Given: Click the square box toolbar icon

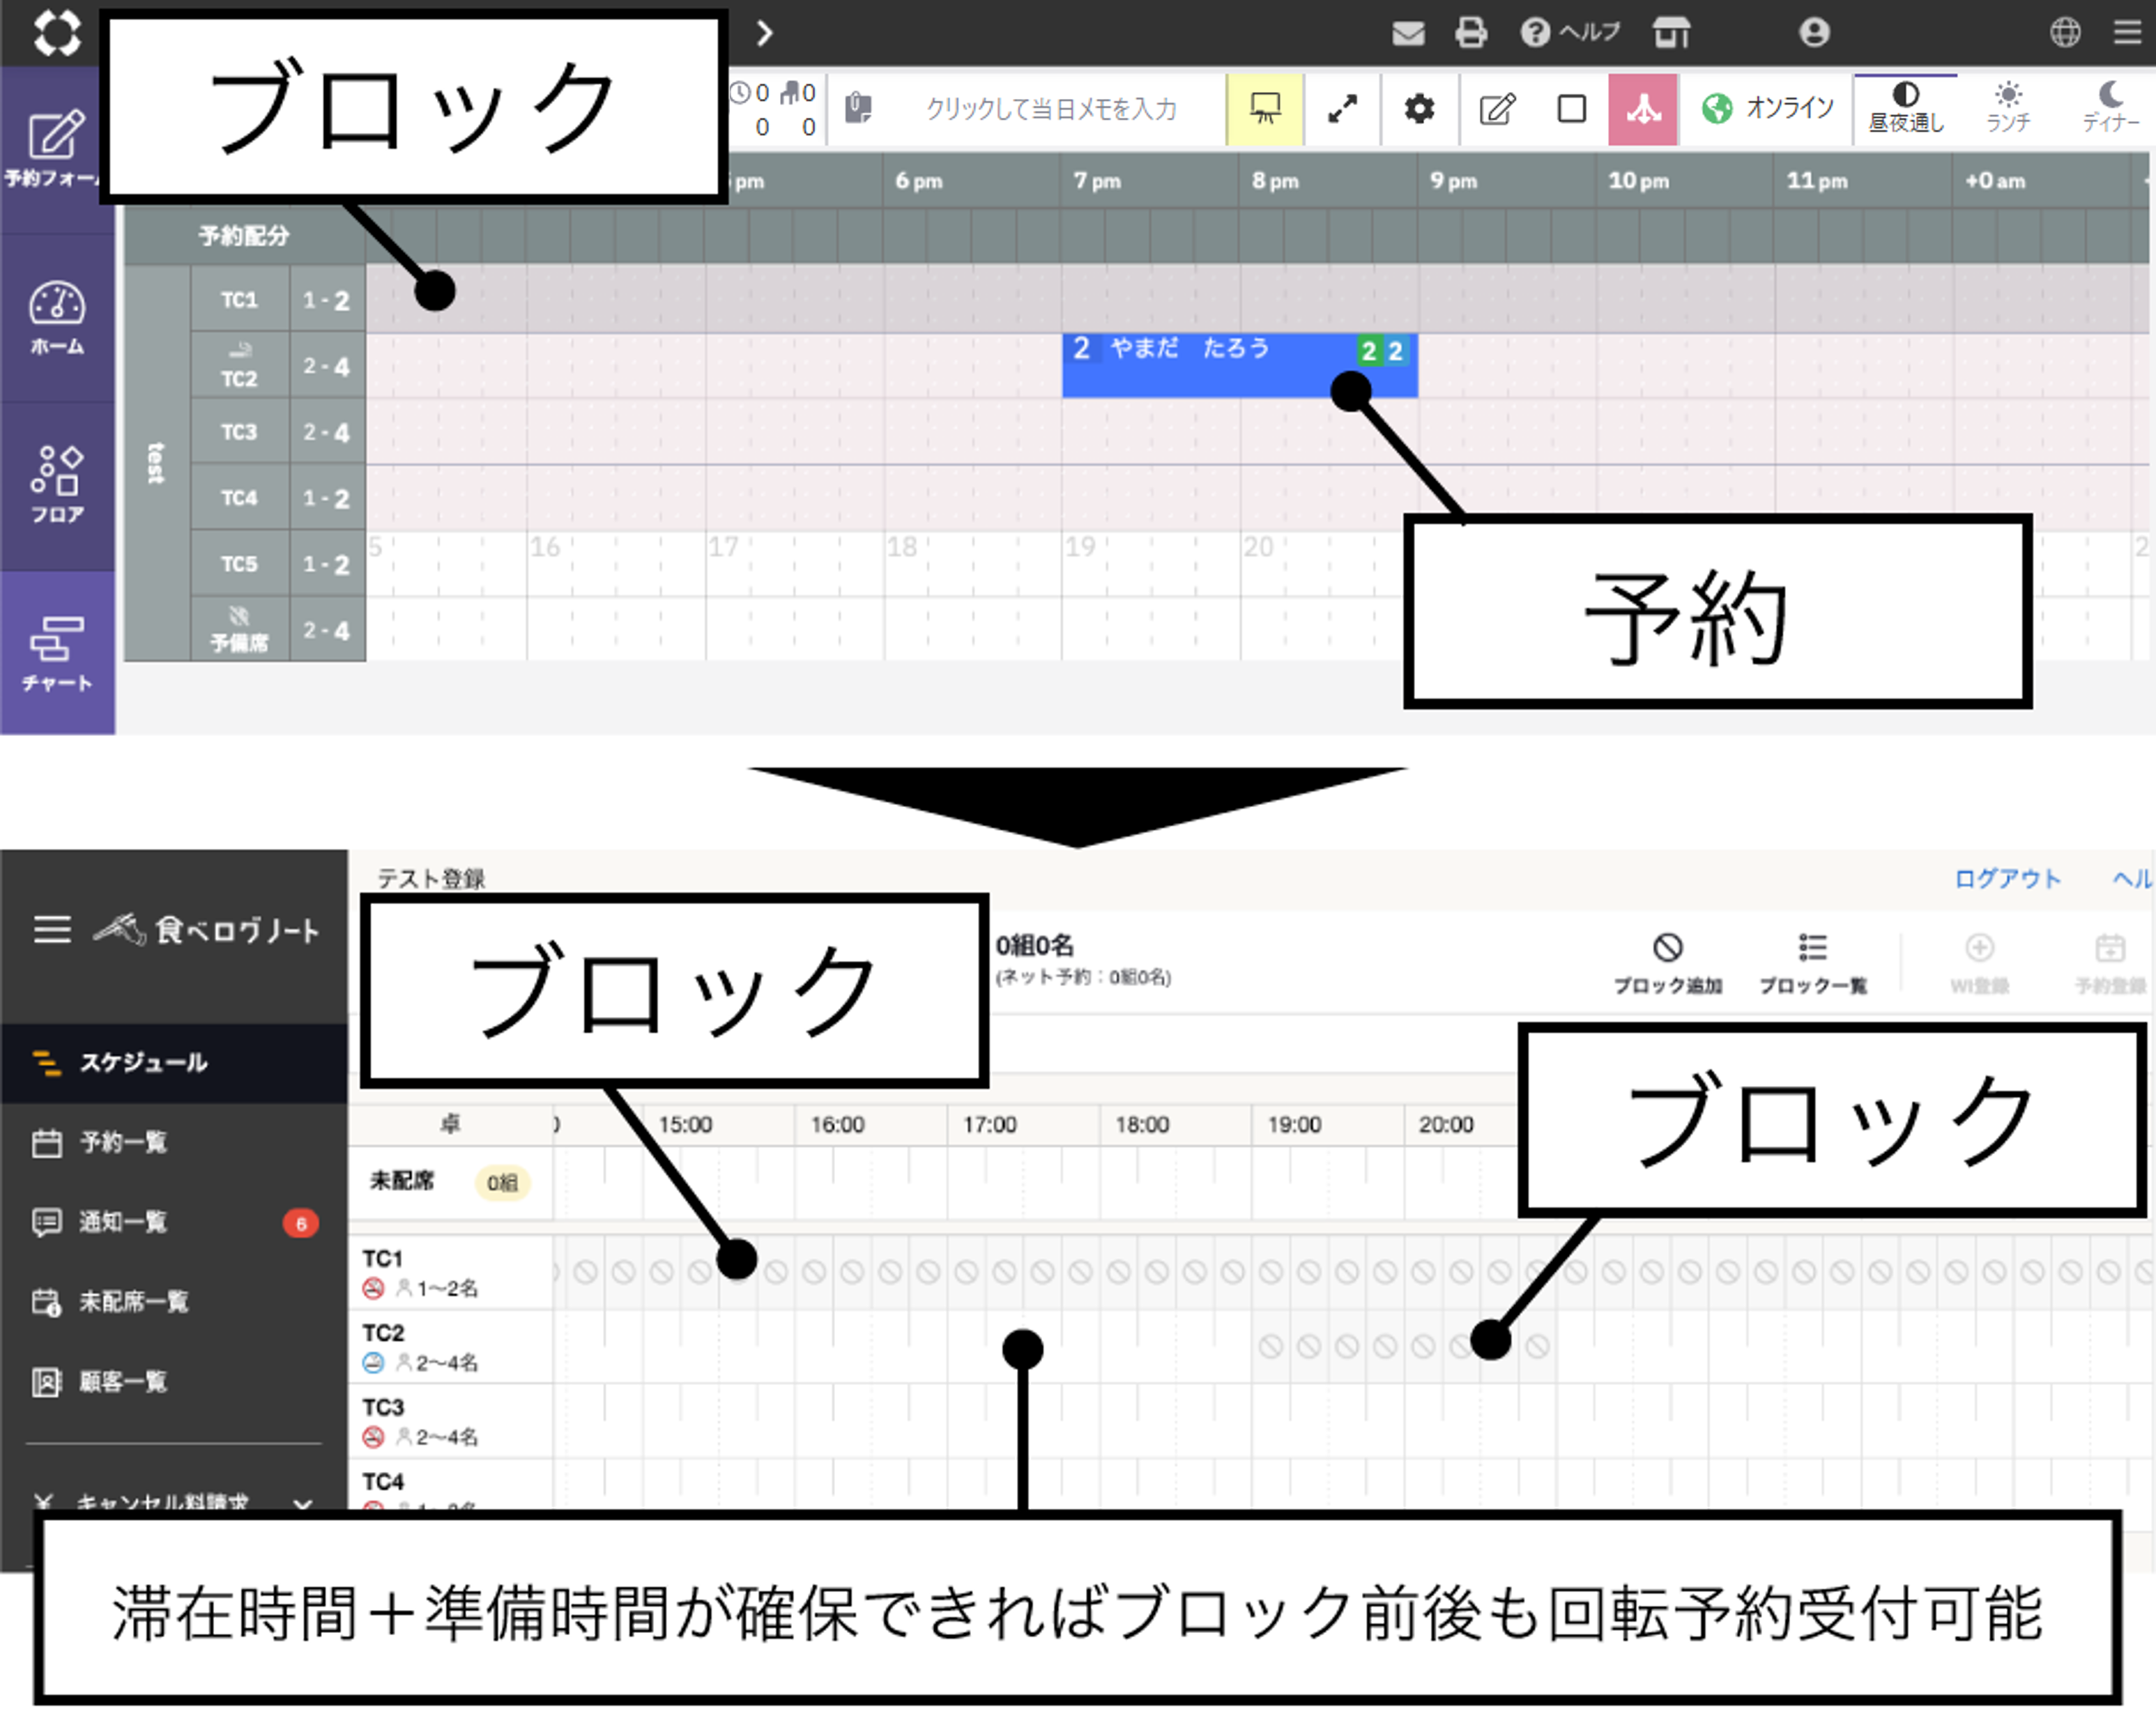Looking at the screenshot, I should (x=1571, y=109).
